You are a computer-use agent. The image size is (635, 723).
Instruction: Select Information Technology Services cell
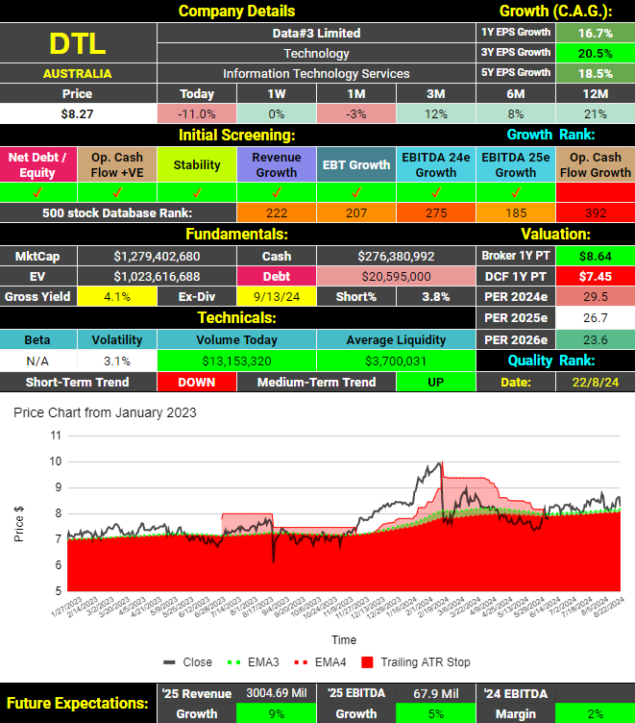click(x=316, y=74)
